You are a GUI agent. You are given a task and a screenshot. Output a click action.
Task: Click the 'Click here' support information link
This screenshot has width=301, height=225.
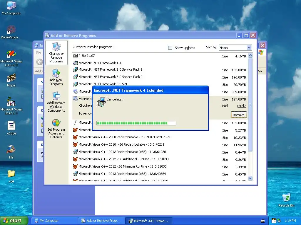[86, 105]
